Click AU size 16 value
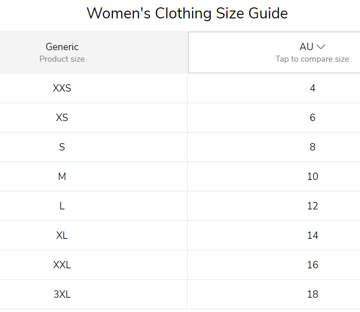The image size is (360, 312). 313,265
